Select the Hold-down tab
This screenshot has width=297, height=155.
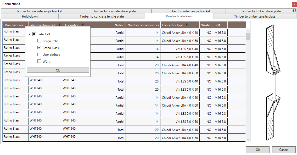[30, 16]
